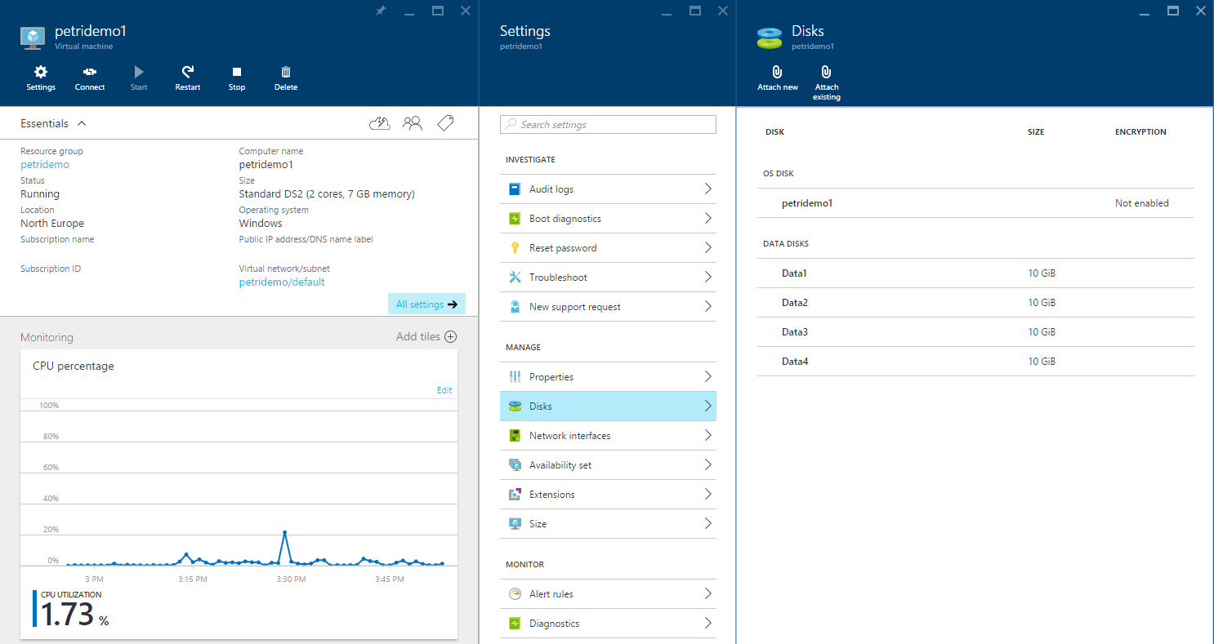Screen dimensions: 1214x644
Task: Expand Extensions chevron arrow
Action: pyautogui.click(x=707, y=494)
